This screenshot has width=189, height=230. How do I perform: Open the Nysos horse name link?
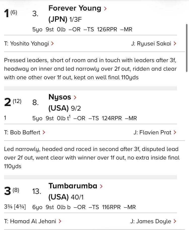coord(60,97)
